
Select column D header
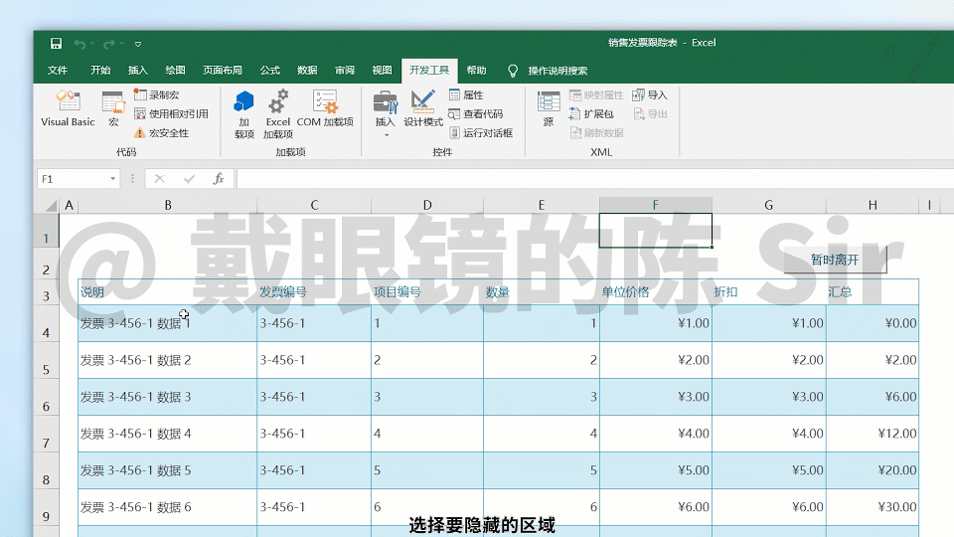click(x=427, y=205)
